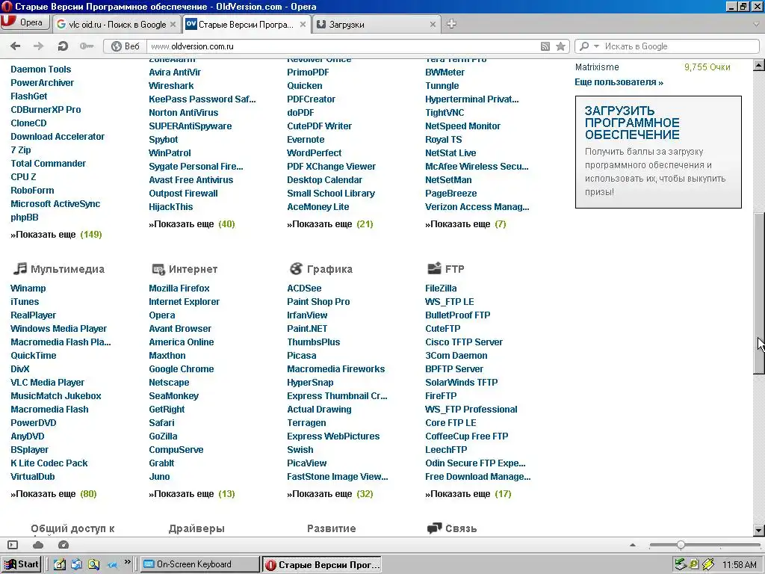This screenshot has width=765, height=574.
Task: Open the Matrixisme user link
Action: 597,67
